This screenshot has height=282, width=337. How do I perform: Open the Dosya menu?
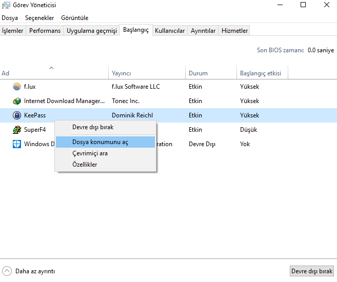10,18
